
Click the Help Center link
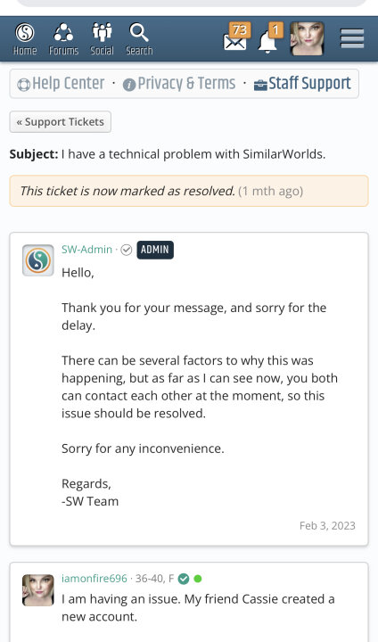pos(61,84)
